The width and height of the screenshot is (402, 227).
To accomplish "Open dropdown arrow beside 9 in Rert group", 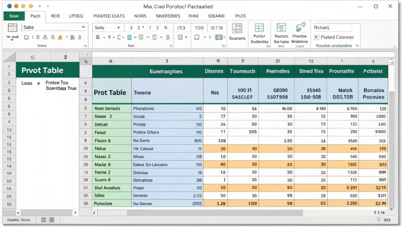I will point(113,37).
